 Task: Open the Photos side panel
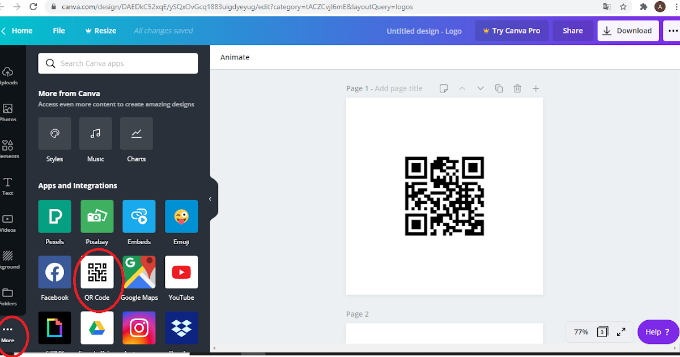pos(8,113)
